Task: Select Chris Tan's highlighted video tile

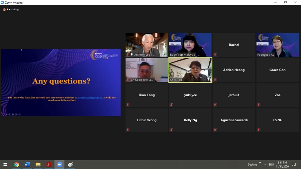Action: 190,70
